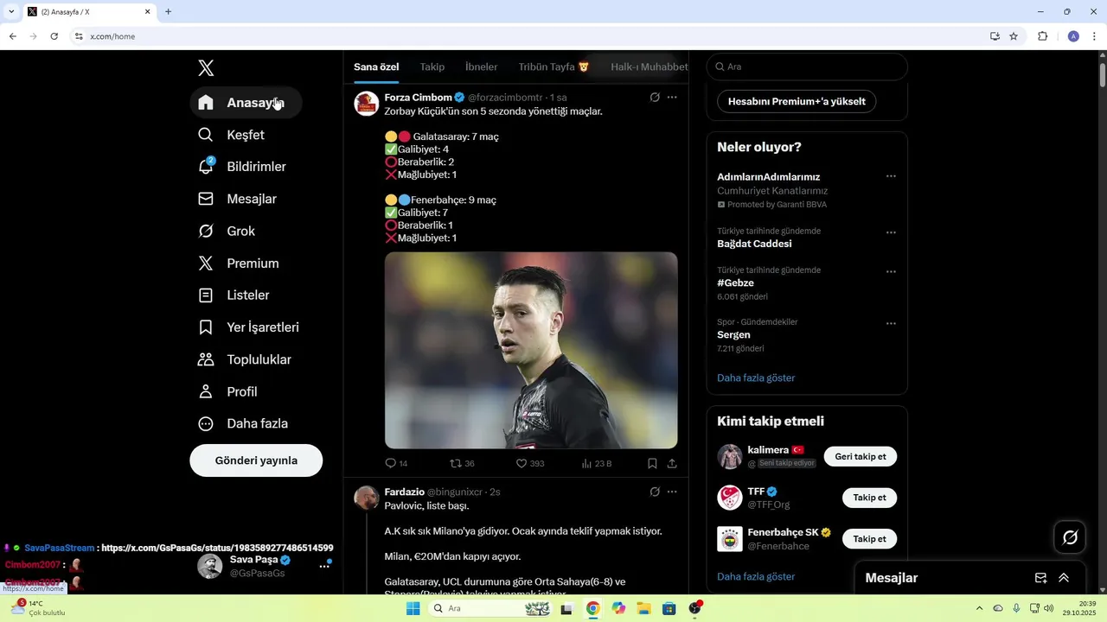This screenshot has width=1107, height=622.
Task: Open Grok from the sidebar
Action: click(x=227, y=231)
